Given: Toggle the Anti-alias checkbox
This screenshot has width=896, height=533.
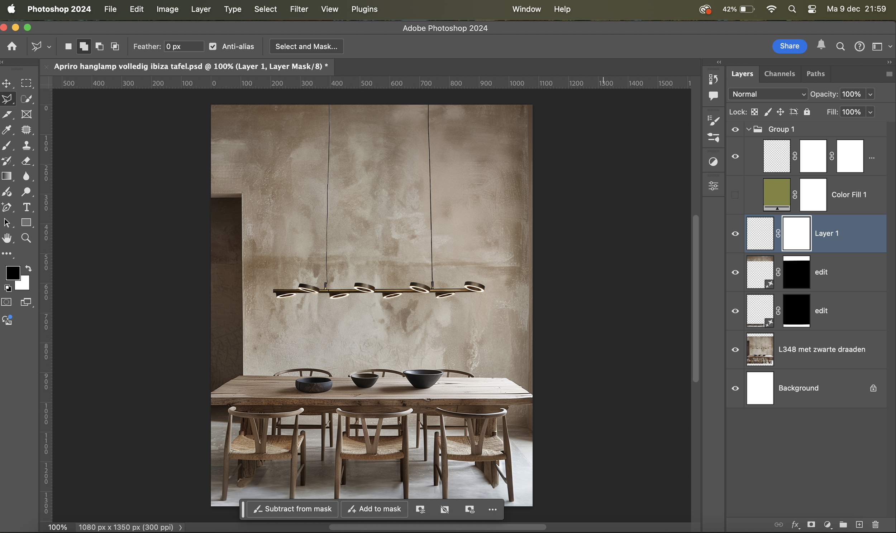Looking at the screenshot, I should pyautogui.click(x=213, y=46).
